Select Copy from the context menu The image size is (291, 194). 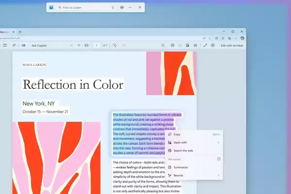pos(177,134)
